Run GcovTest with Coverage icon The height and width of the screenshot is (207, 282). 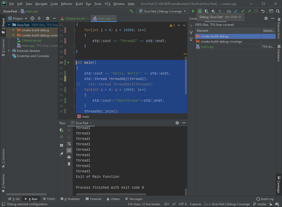(x=206, y=11)
